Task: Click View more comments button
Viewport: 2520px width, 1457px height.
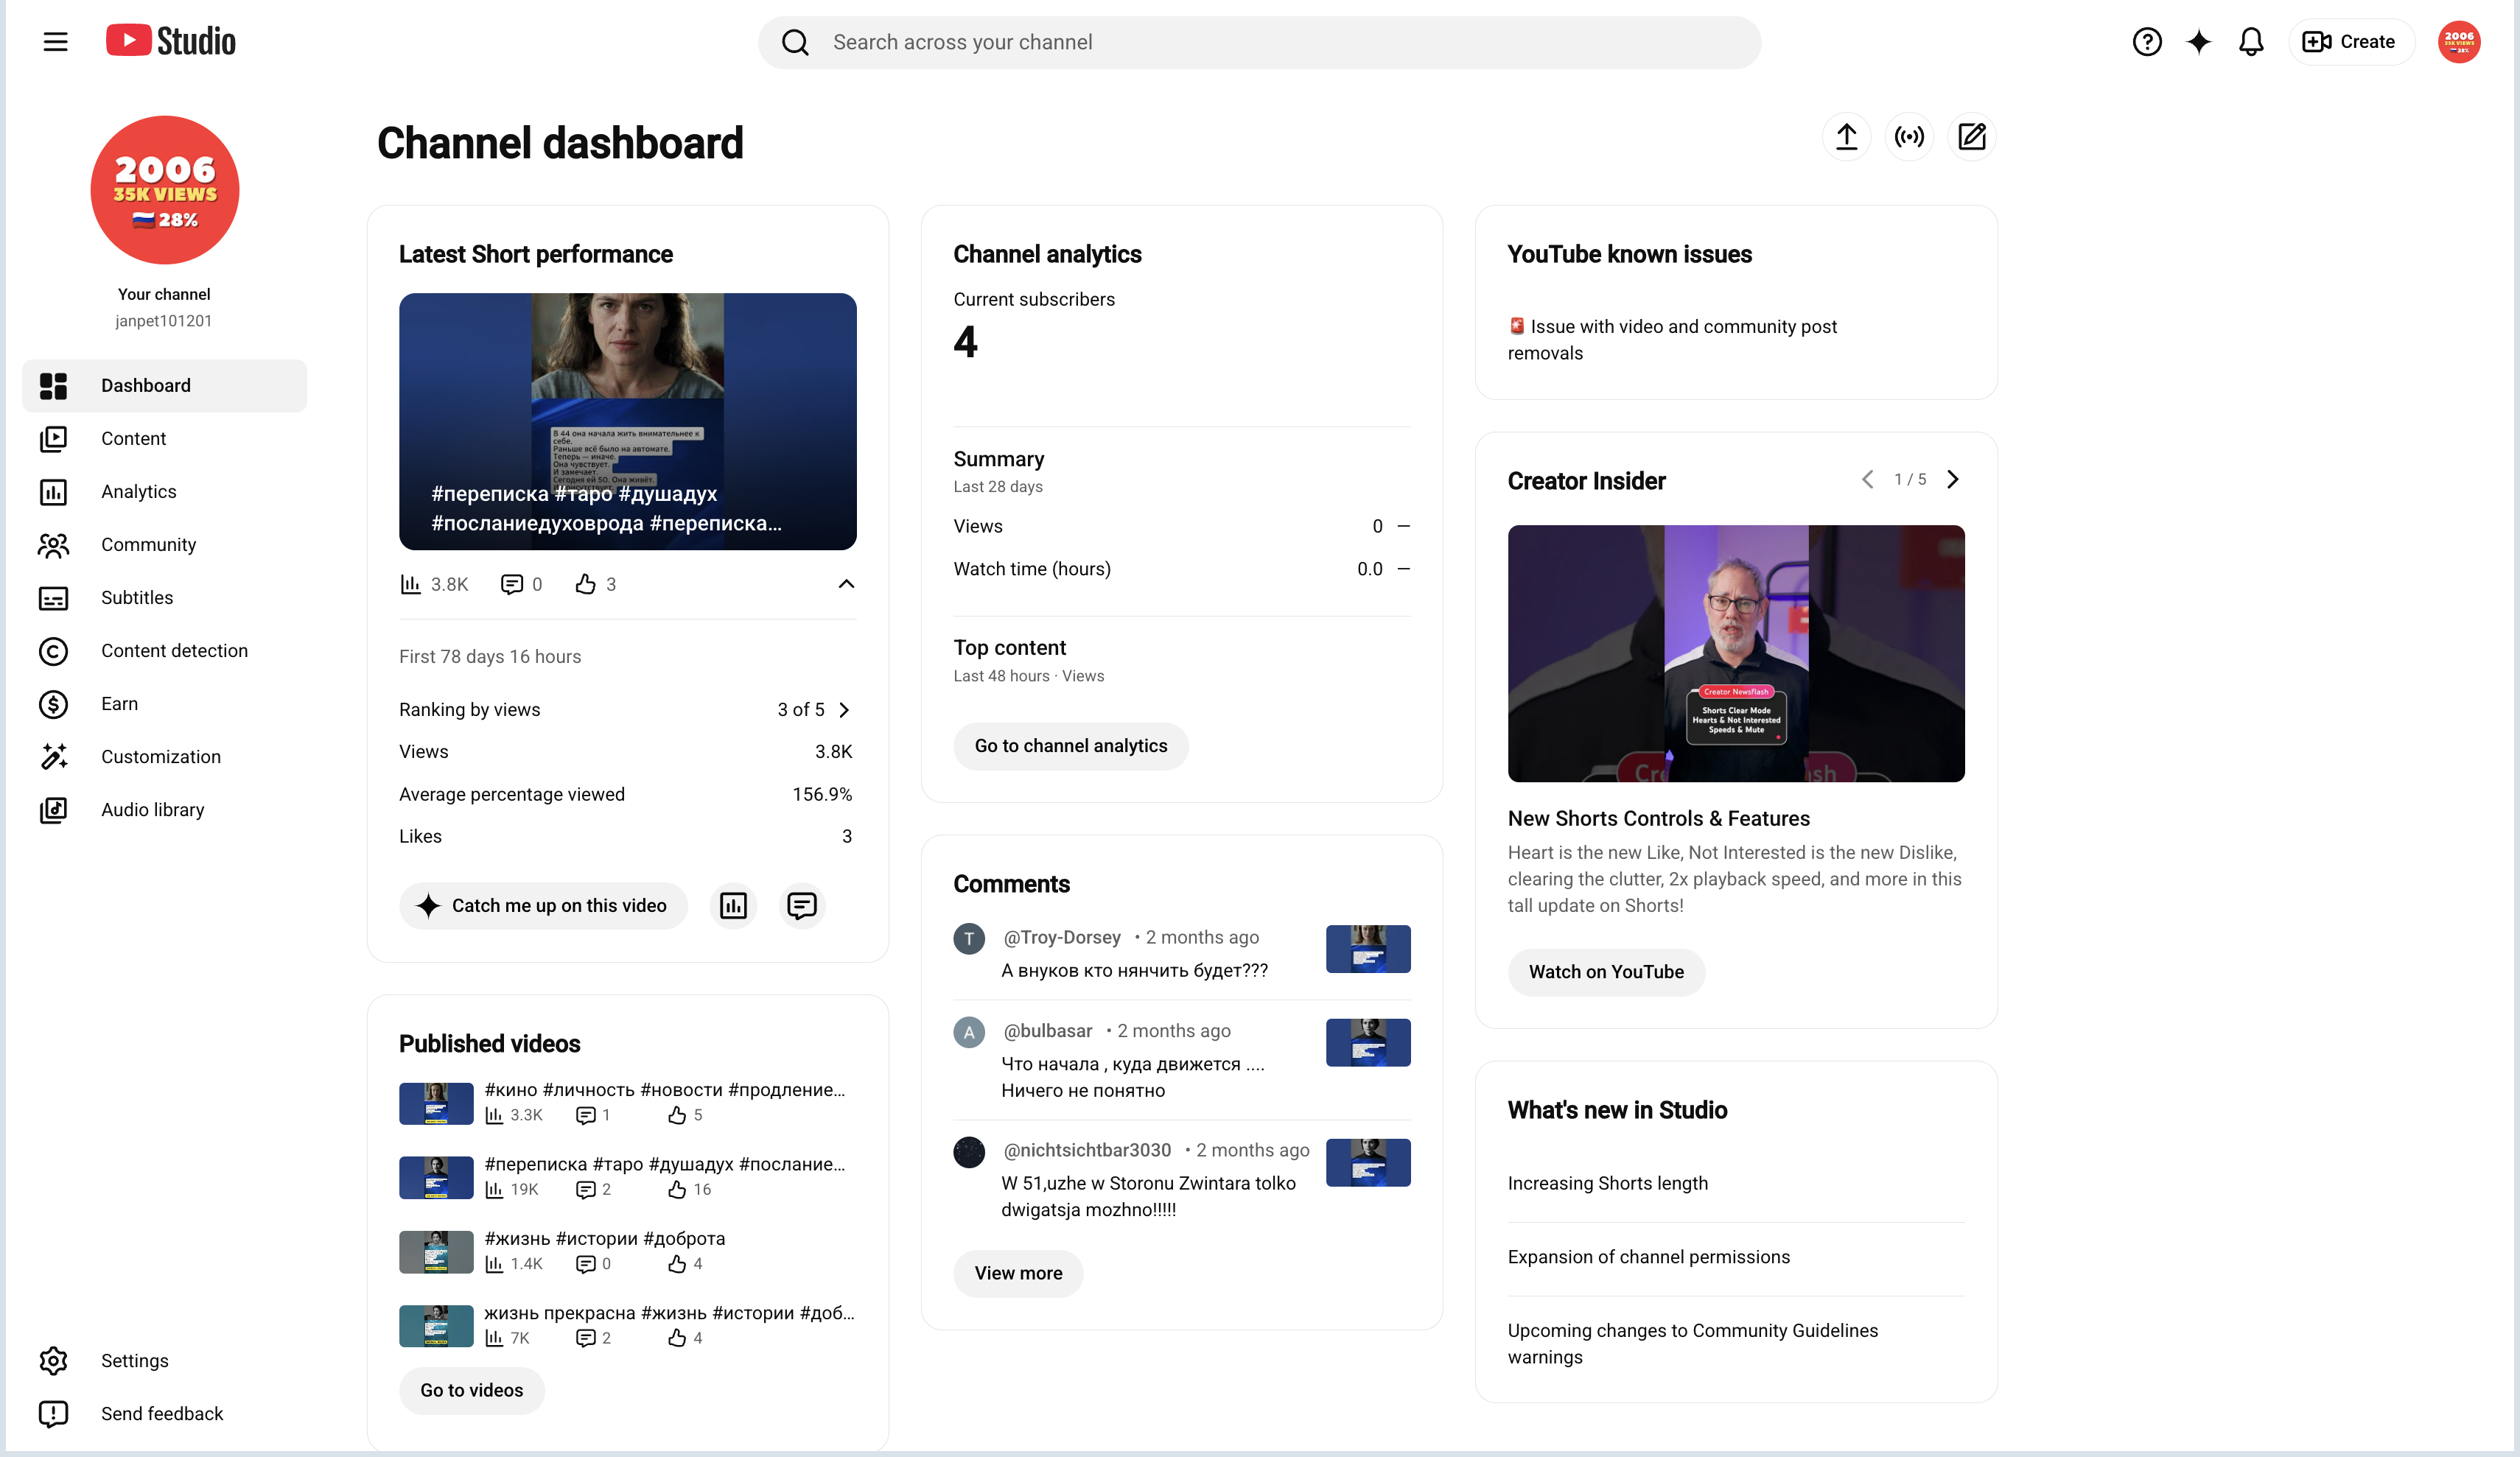Action: pyautogui.click(x=1018, y=1274)
